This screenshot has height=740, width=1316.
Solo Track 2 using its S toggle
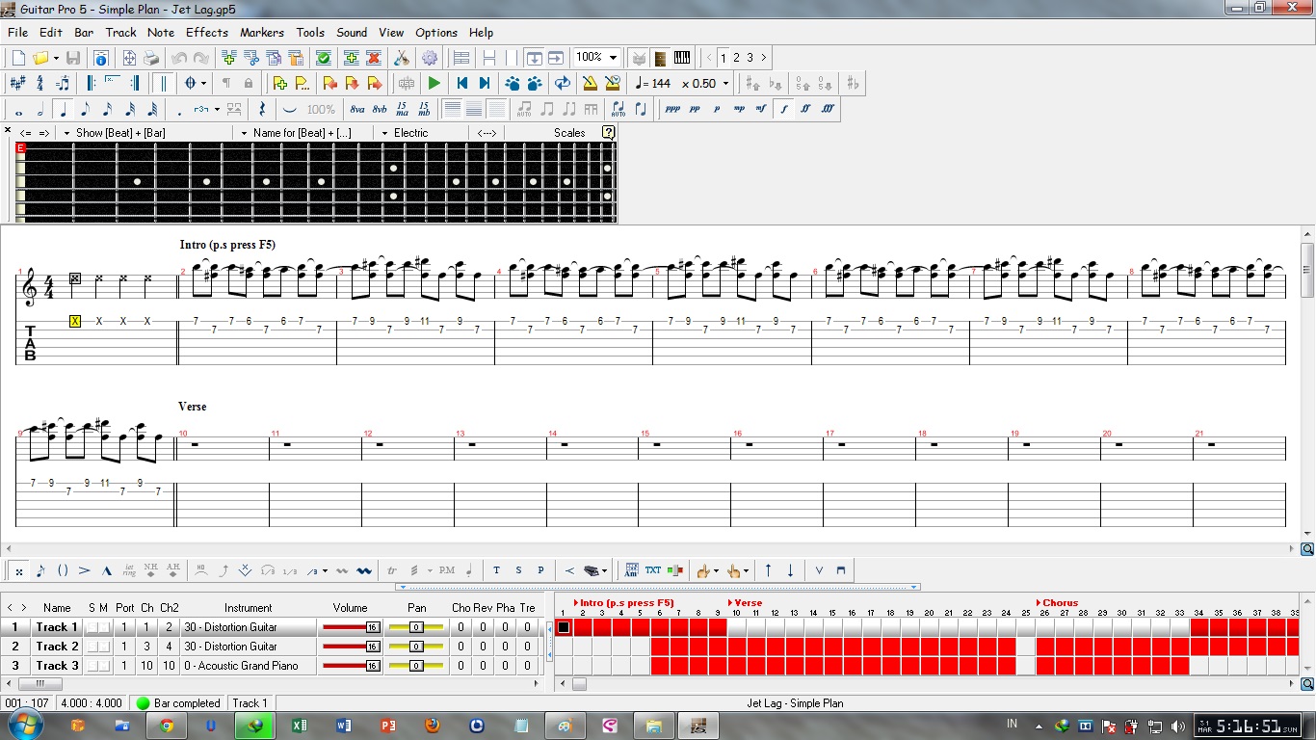[91, 647]
